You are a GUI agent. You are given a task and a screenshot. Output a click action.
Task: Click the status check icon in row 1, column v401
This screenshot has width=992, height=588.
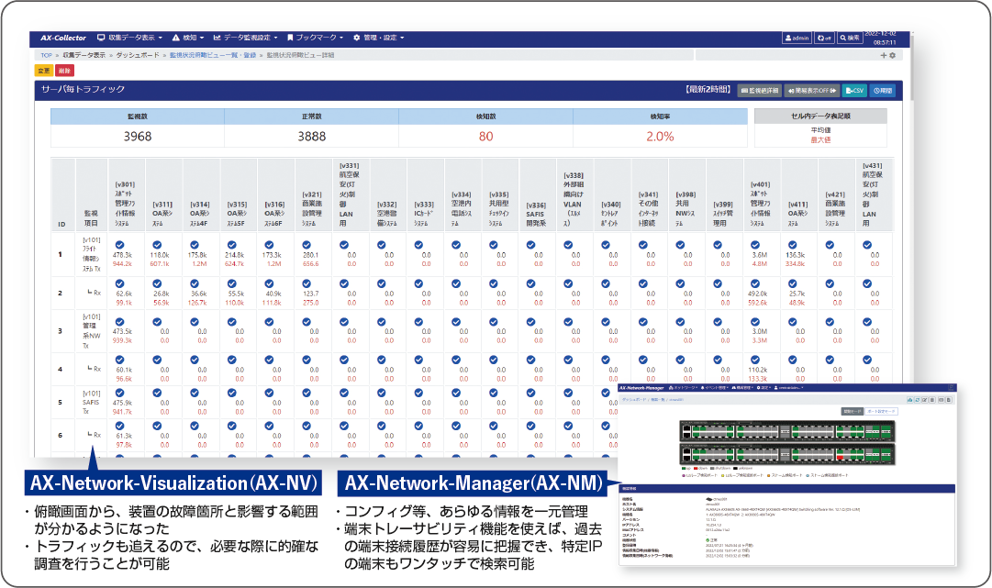click(x=754, y=245)
